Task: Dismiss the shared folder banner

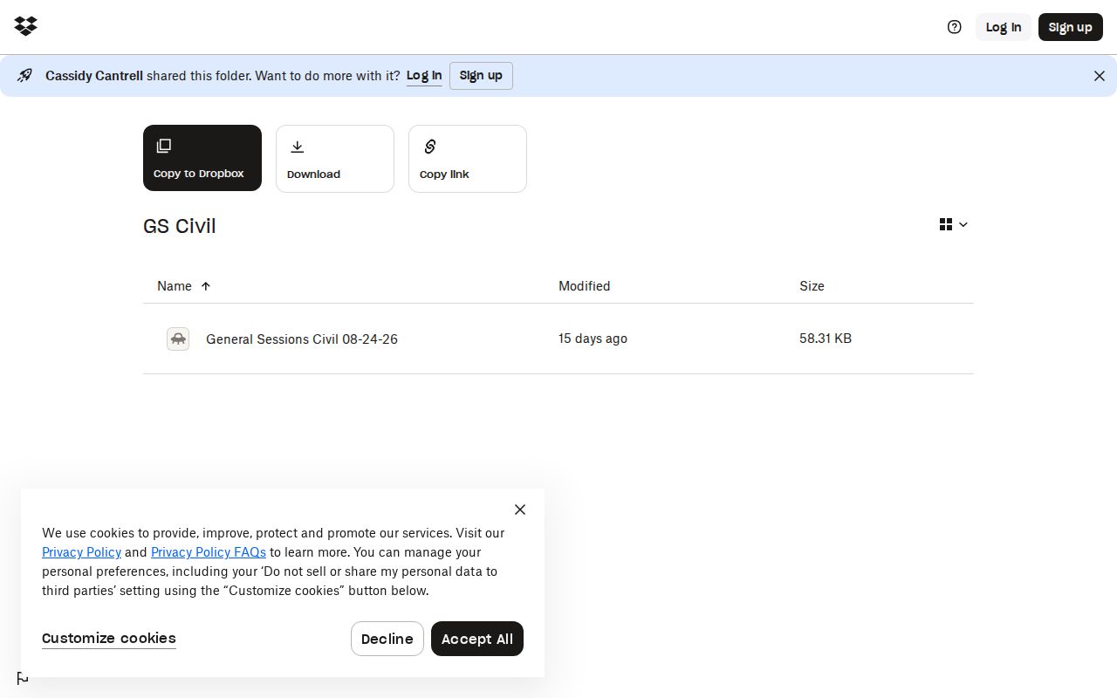Action: tap(1100, 76)
